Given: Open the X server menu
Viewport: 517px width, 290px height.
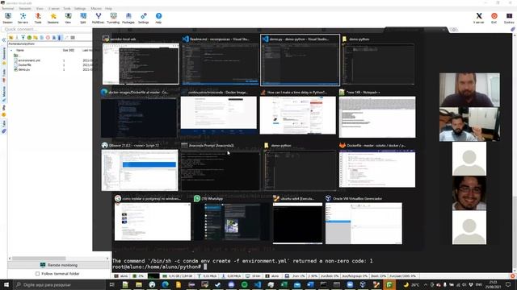Looking at the screenshot, I should [54, 9].
